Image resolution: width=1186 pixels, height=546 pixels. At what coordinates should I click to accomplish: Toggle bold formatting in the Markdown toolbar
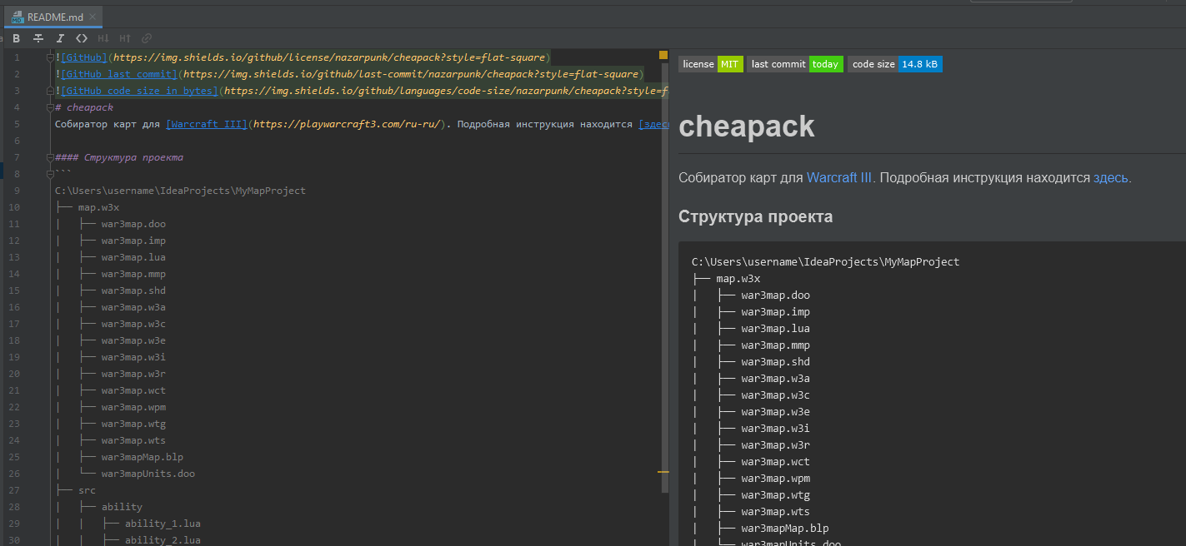[x=17, y=38]
